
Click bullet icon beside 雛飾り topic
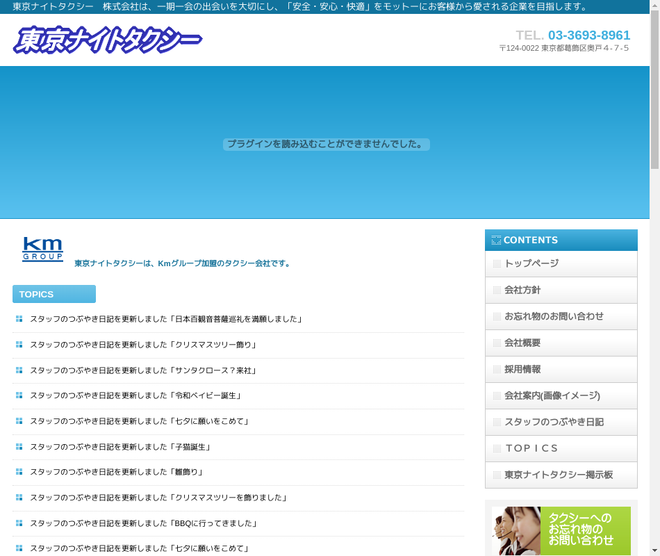click(x=19, y=472)
